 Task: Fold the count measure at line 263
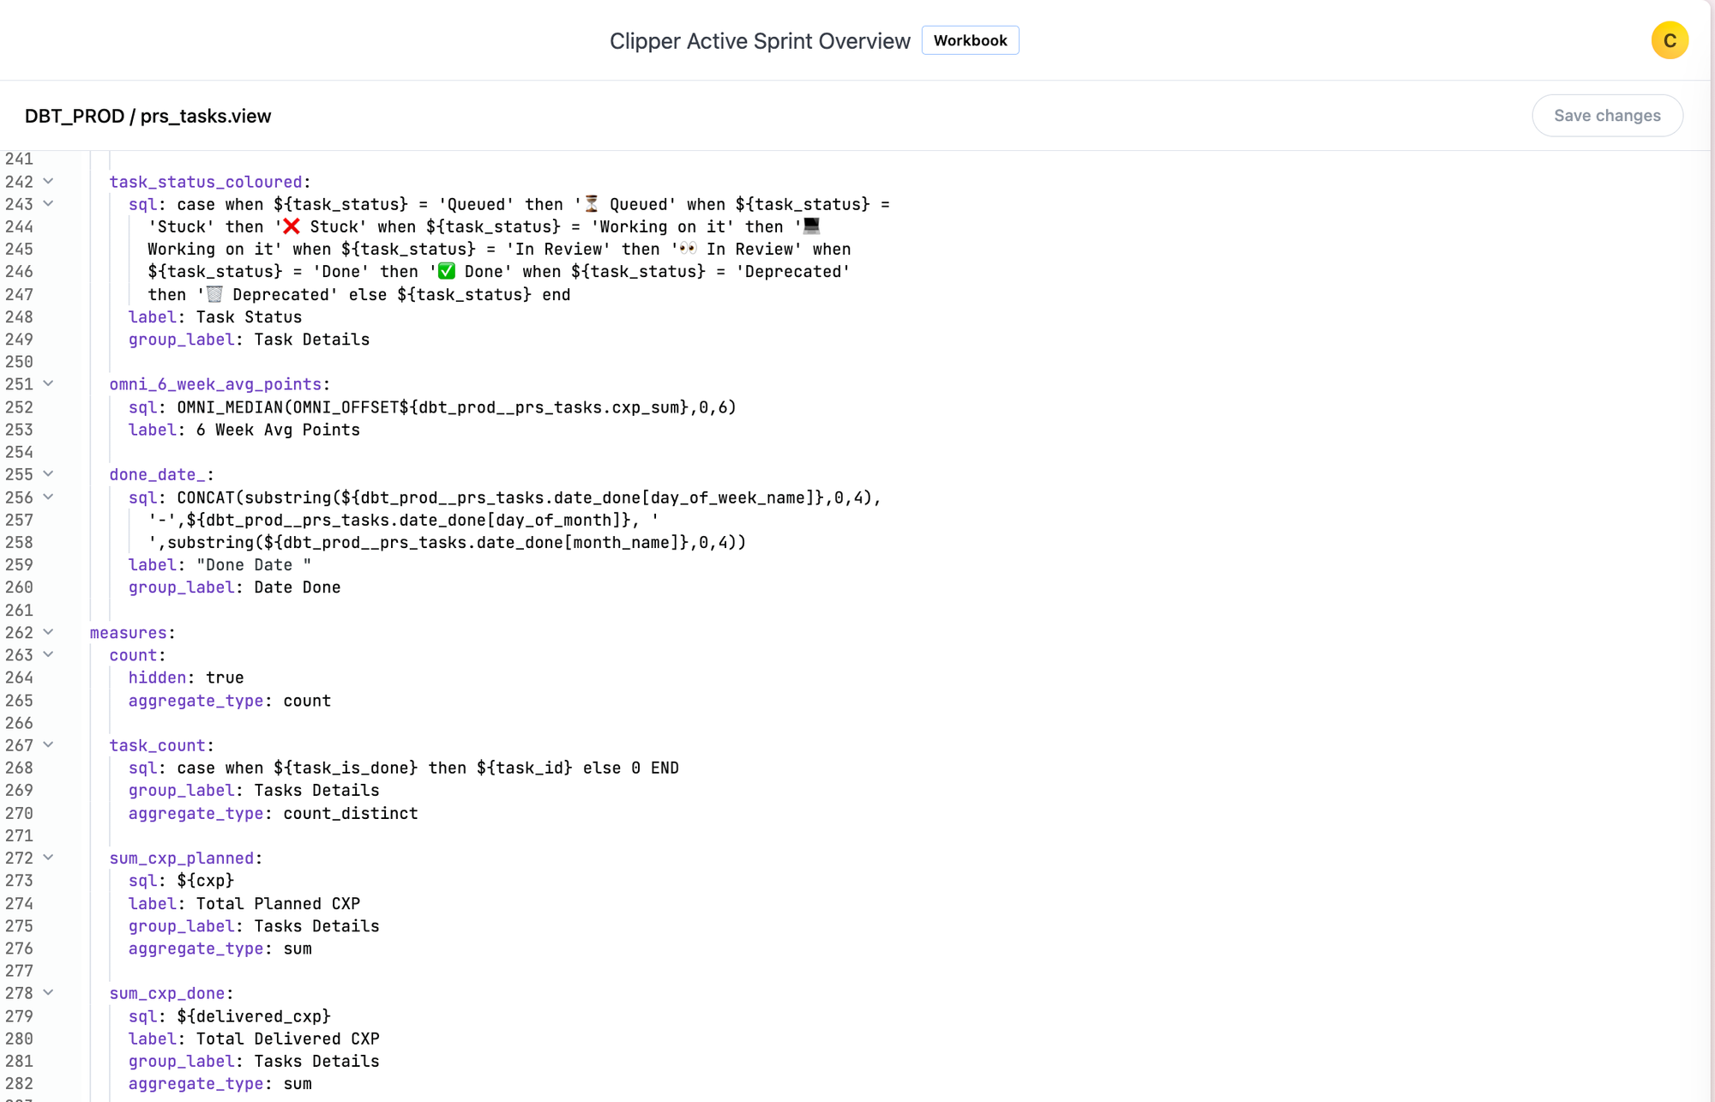[49, 654]
